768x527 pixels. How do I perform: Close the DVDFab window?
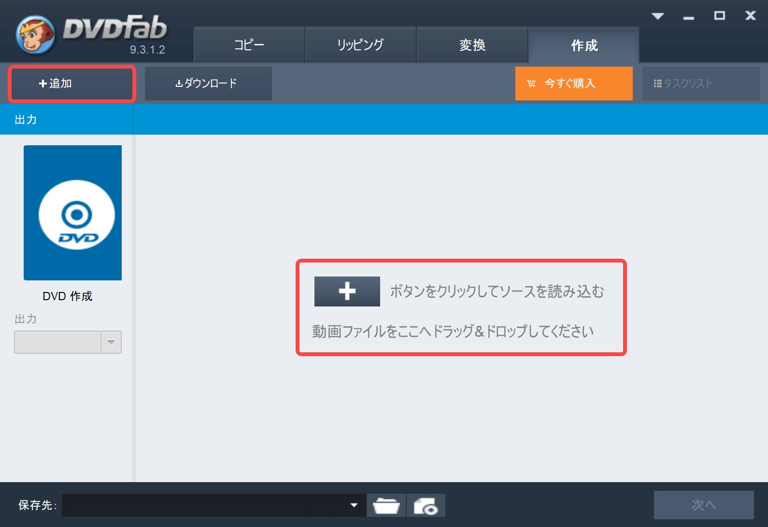pos(751,16)
